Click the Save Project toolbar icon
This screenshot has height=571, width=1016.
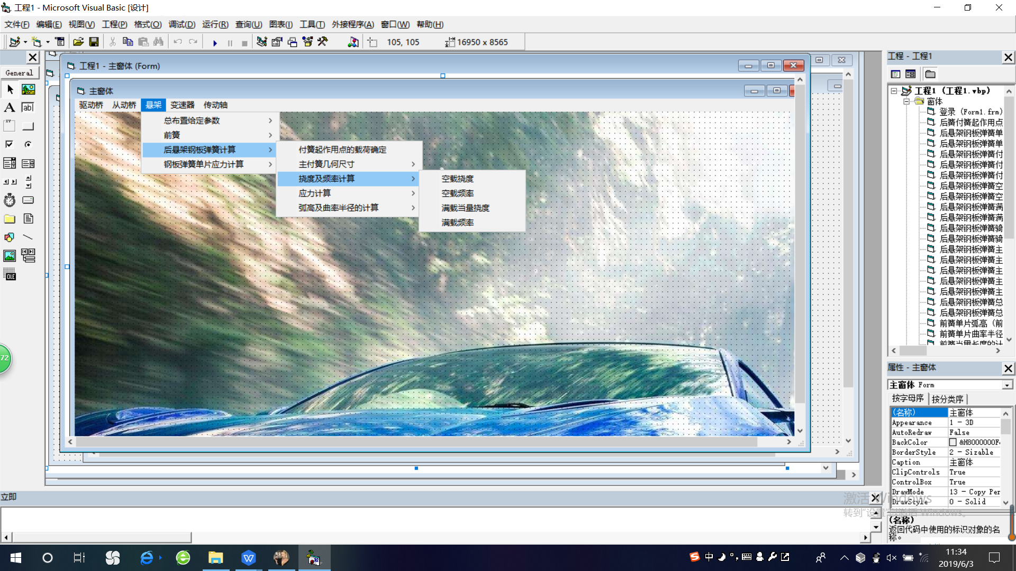tap(94, 42)
